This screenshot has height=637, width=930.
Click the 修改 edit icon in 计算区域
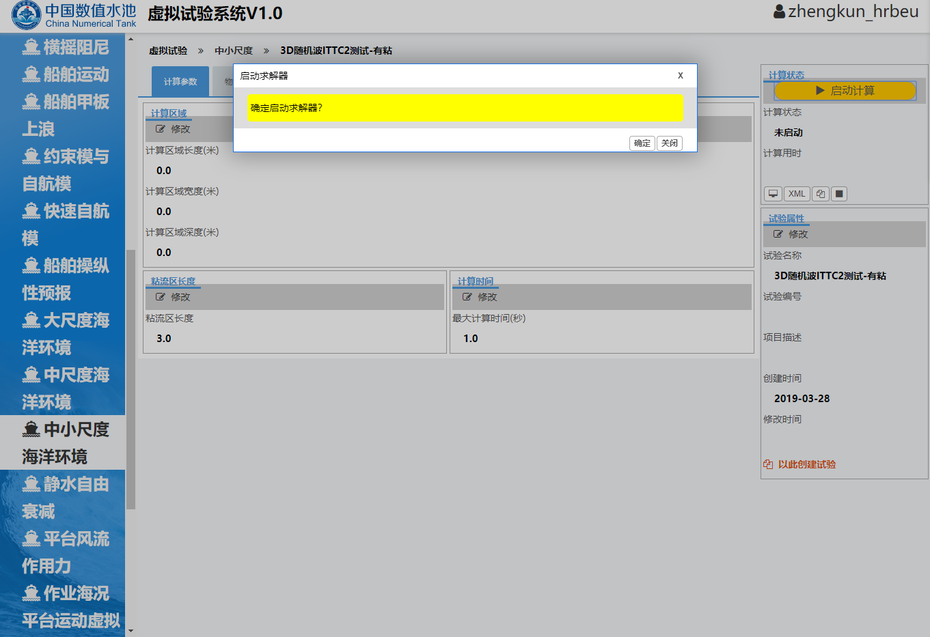point(161,129)
